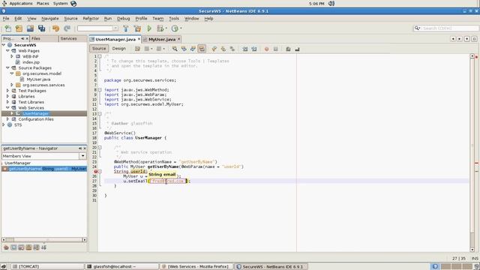Click Find Next Occurrence editor icon
This screenshot has height=270, width=480.
pos(193,49)
